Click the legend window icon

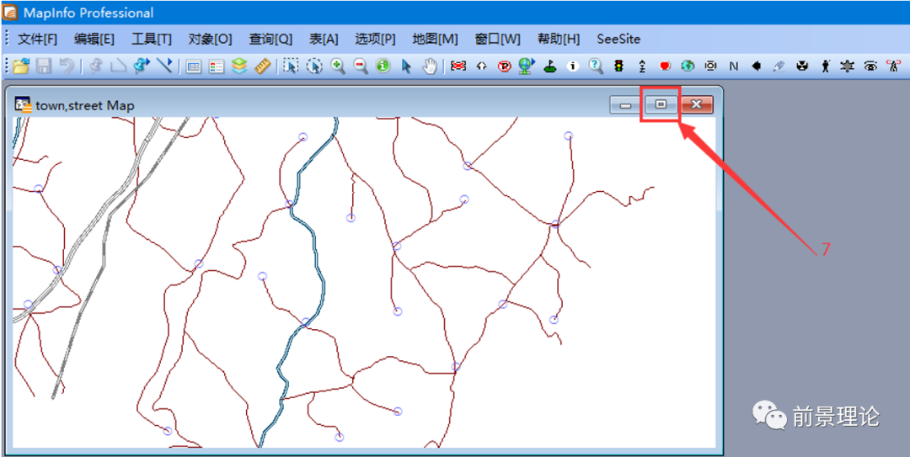coord(217,66)
